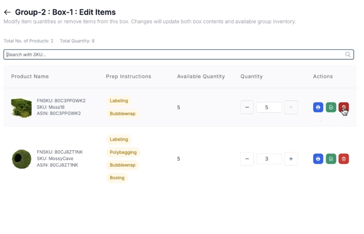
Task: Click green document icon for MossyCave
Action: coord(331,159)
